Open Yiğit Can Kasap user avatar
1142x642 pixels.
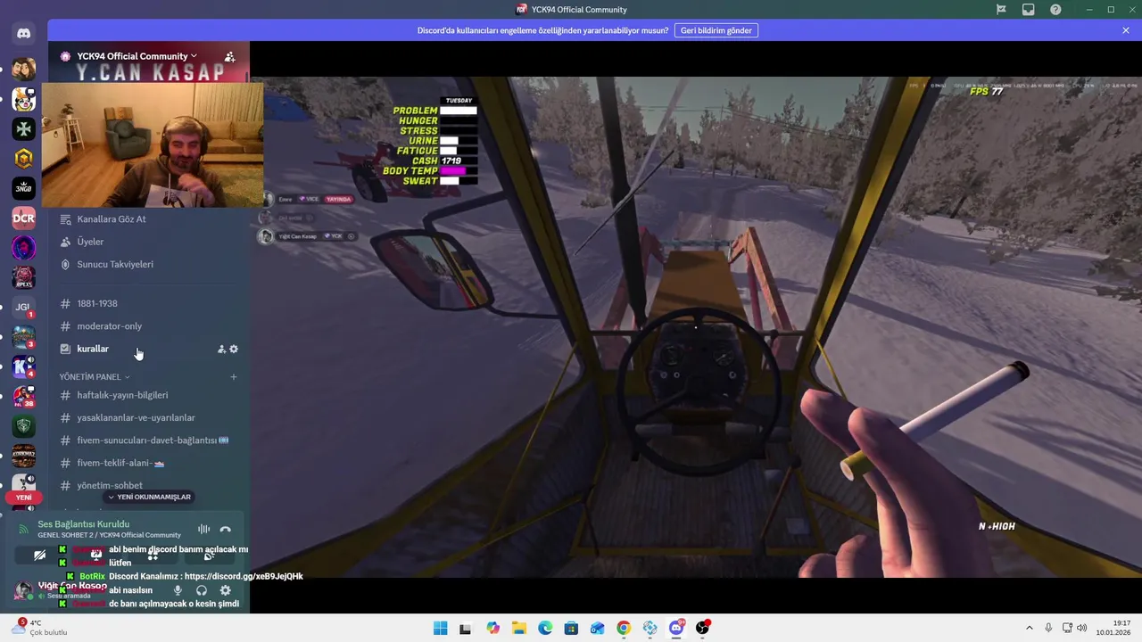[24, 590]
